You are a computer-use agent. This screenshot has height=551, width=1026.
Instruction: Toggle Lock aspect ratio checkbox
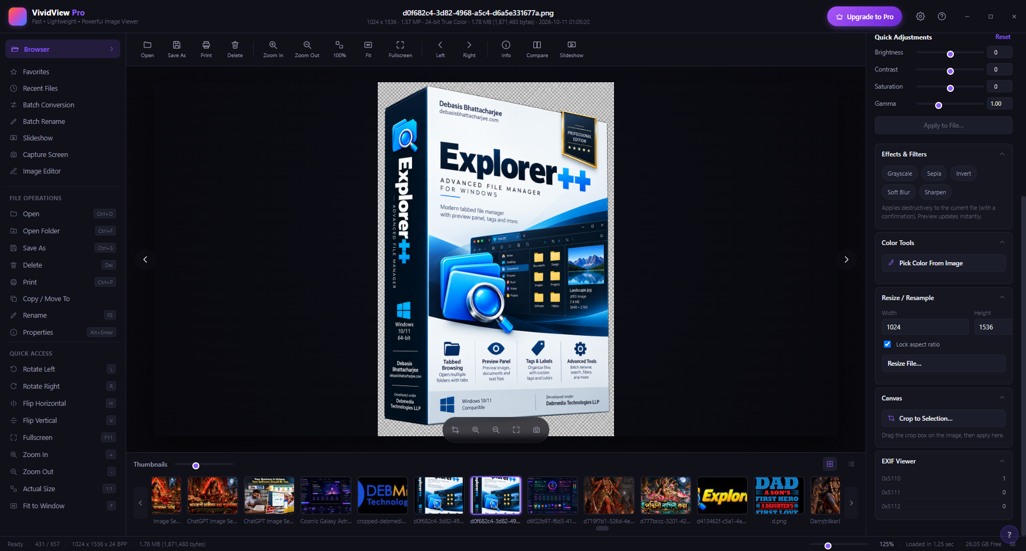coord(888,344)
